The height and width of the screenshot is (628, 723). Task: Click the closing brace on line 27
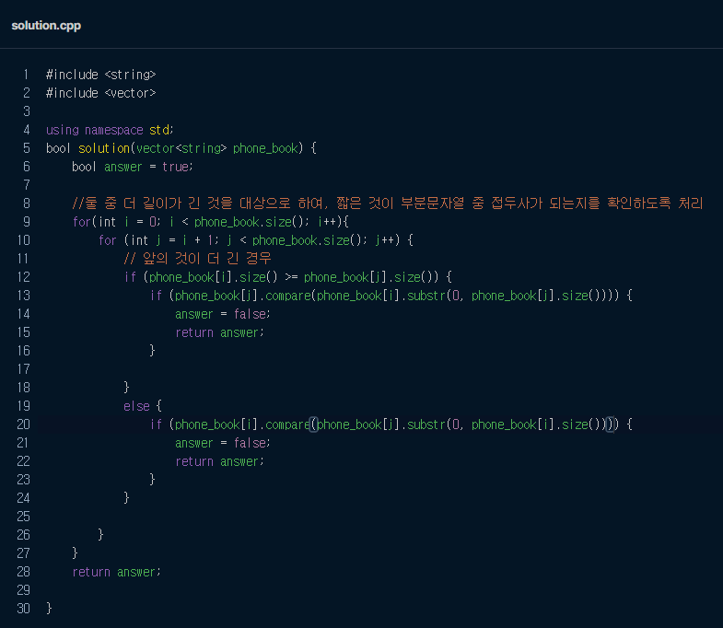coord(76,553)
